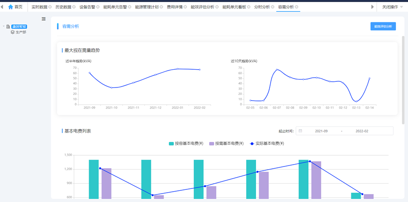Screen dimensions: 408x202
Task: Click the 02-14 point on 10-day chart
Action: (370, 78)
